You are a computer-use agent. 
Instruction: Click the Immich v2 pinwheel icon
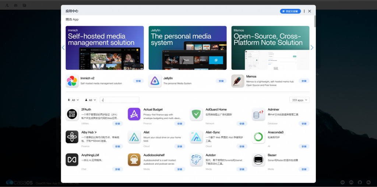pos(72,81)
